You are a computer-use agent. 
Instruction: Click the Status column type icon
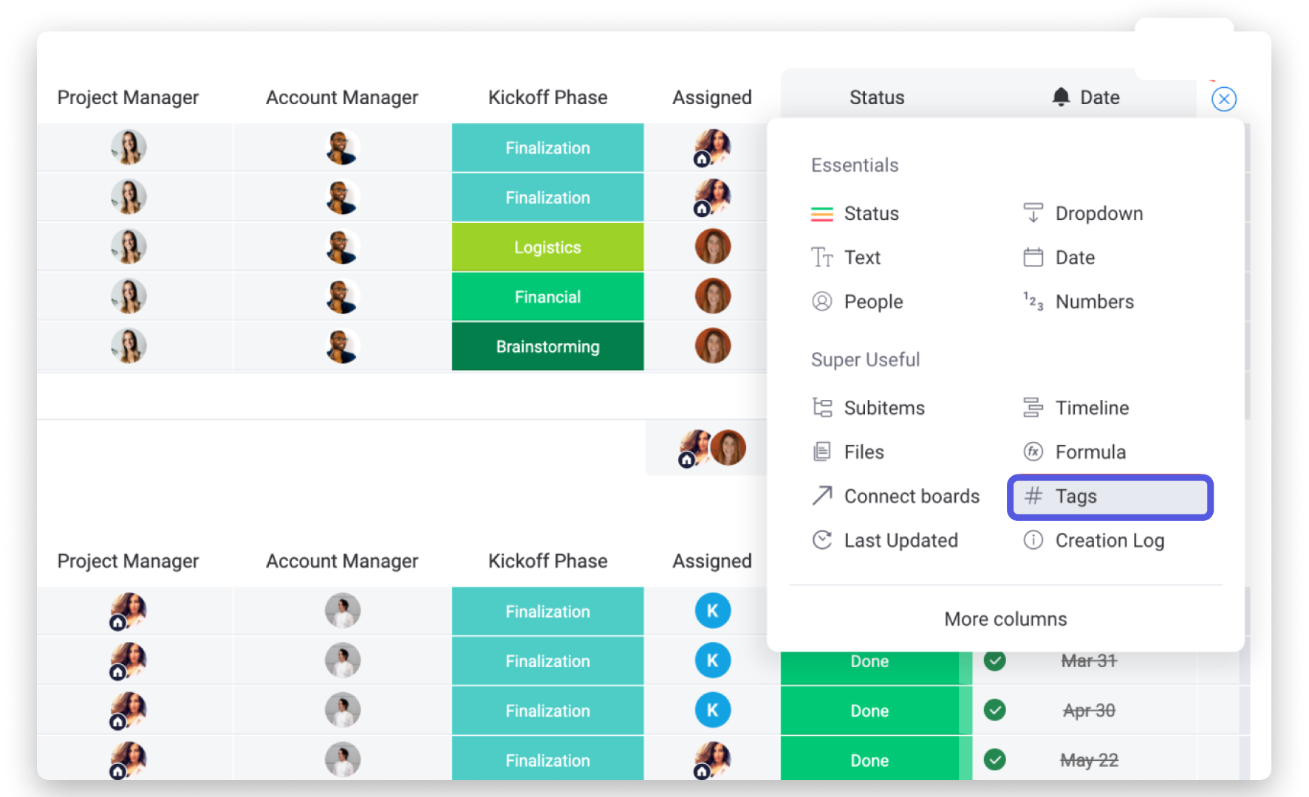(x=821, y=214)
